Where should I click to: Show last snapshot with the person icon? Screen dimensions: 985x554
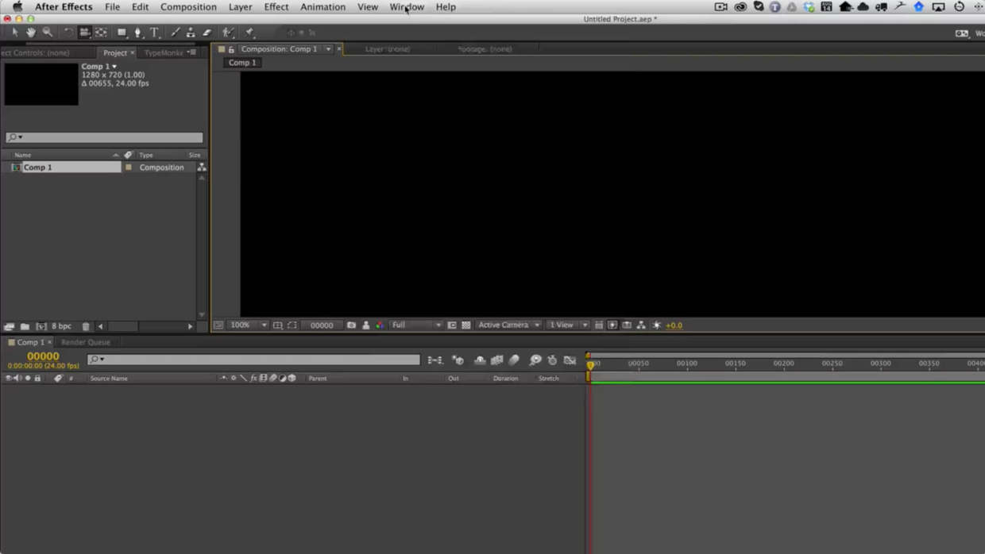click(365, 325)
